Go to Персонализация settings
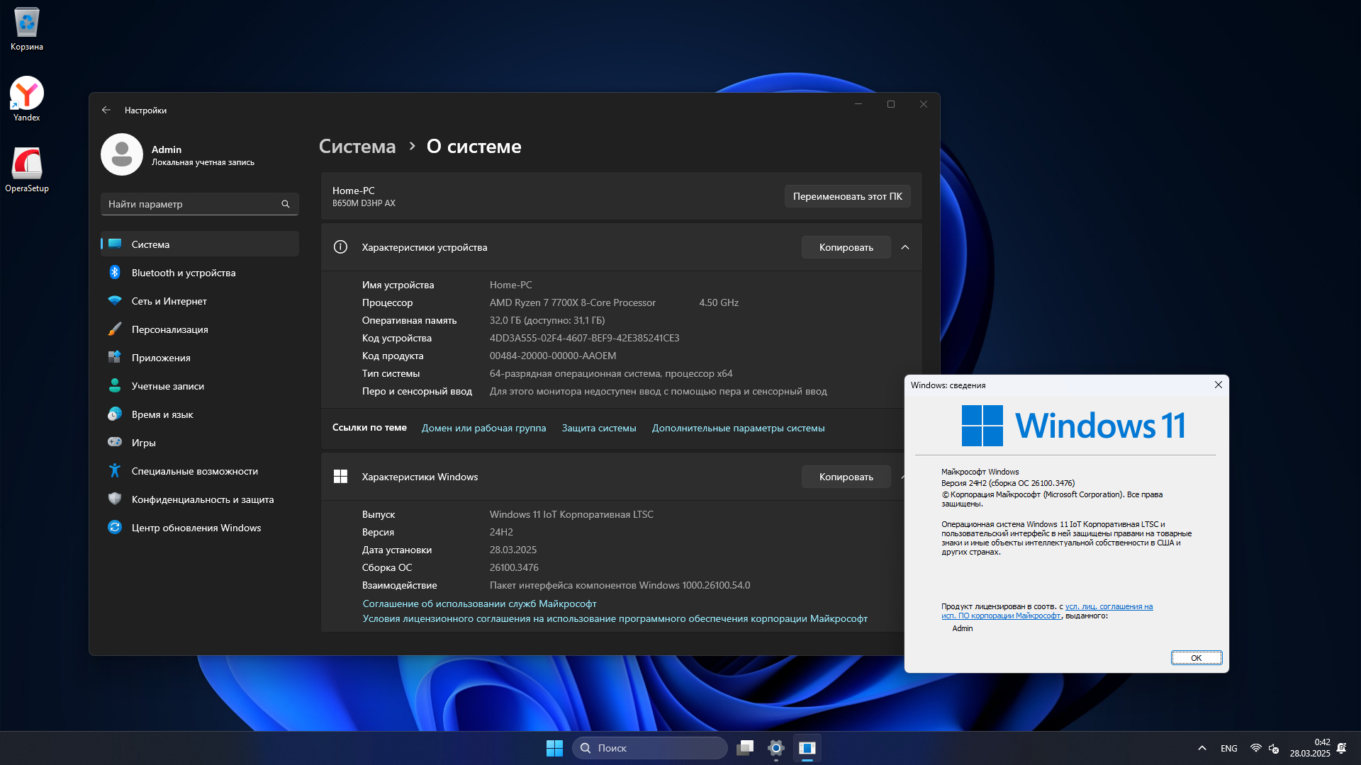Image resolution: width=1361 pixels, height=765 pixels. (169, 329)
